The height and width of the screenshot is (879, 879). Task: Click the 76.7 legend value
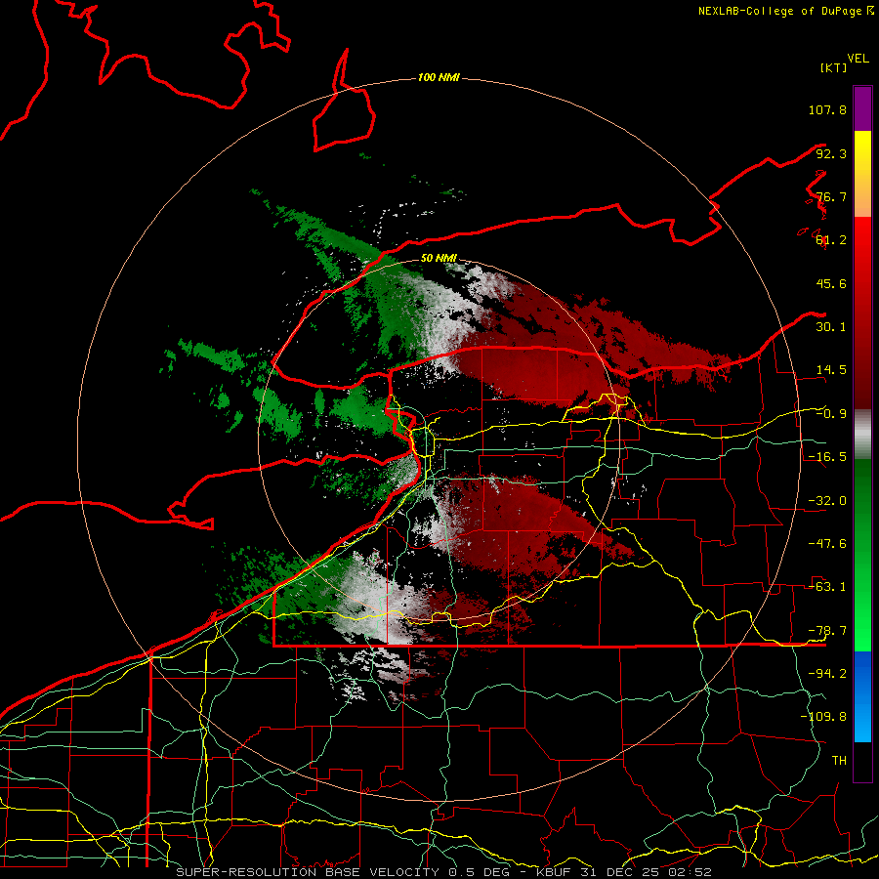[831, 196]
